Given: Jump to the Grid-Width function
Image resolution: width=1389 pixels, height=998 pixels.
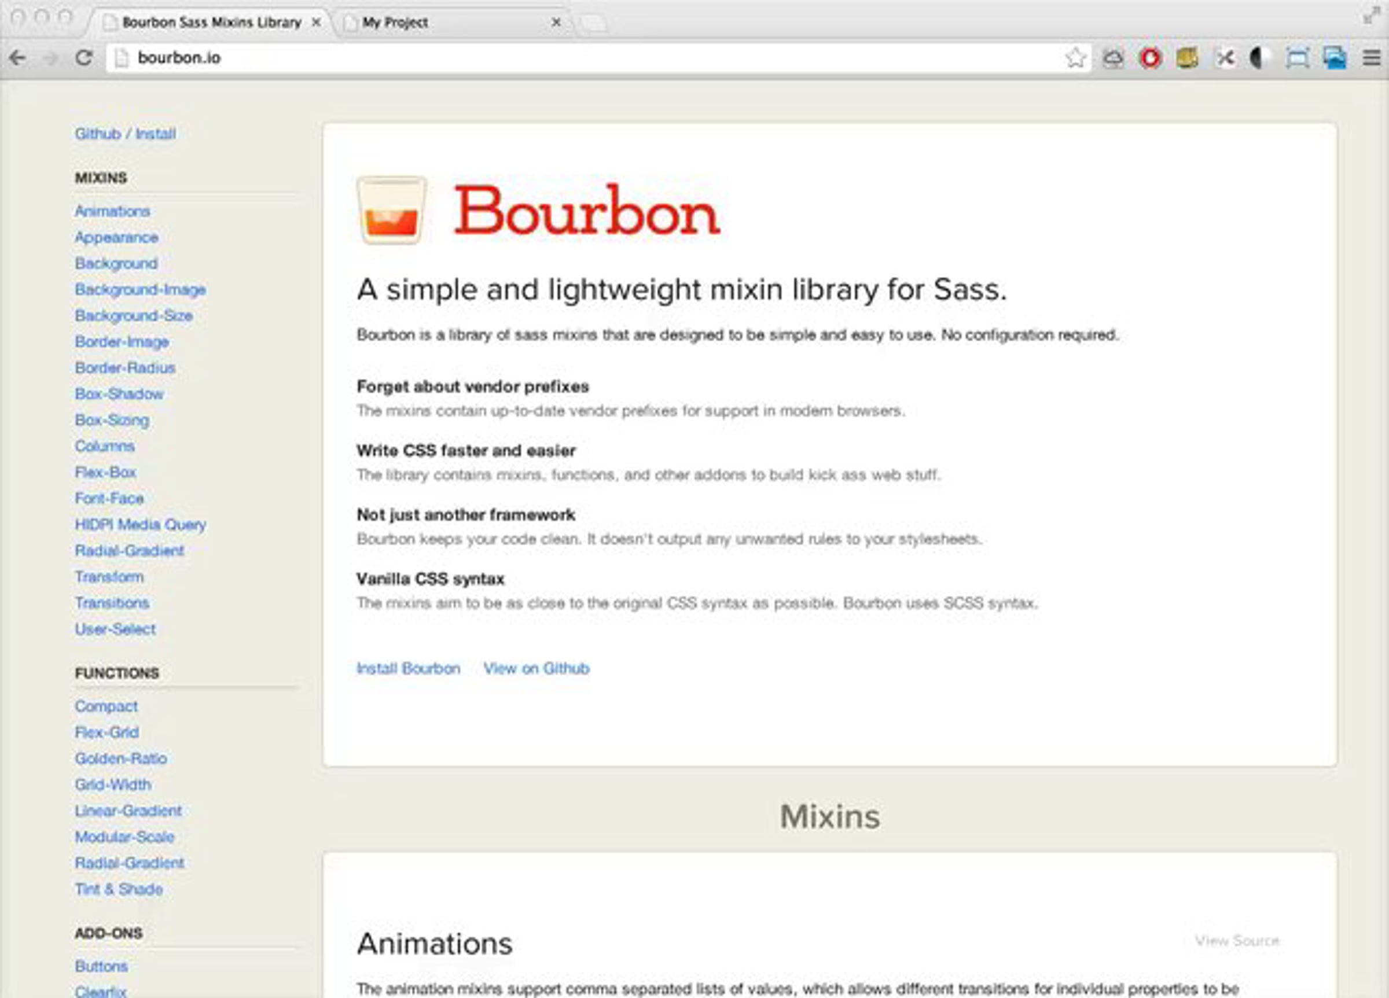Looking at the screenshot, I should 113,785.
